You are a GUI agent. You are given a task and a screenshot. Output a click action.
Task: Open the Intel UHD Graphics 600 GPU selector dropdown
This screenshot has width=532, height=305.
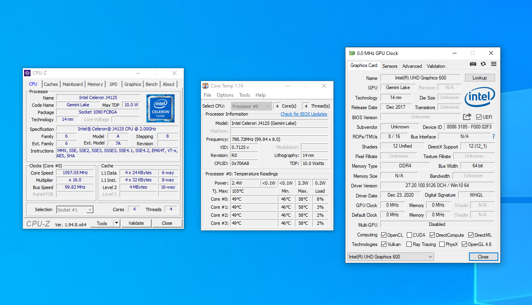[x=390, y=257]
